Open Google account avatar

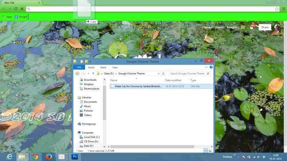tap(277, 27)
